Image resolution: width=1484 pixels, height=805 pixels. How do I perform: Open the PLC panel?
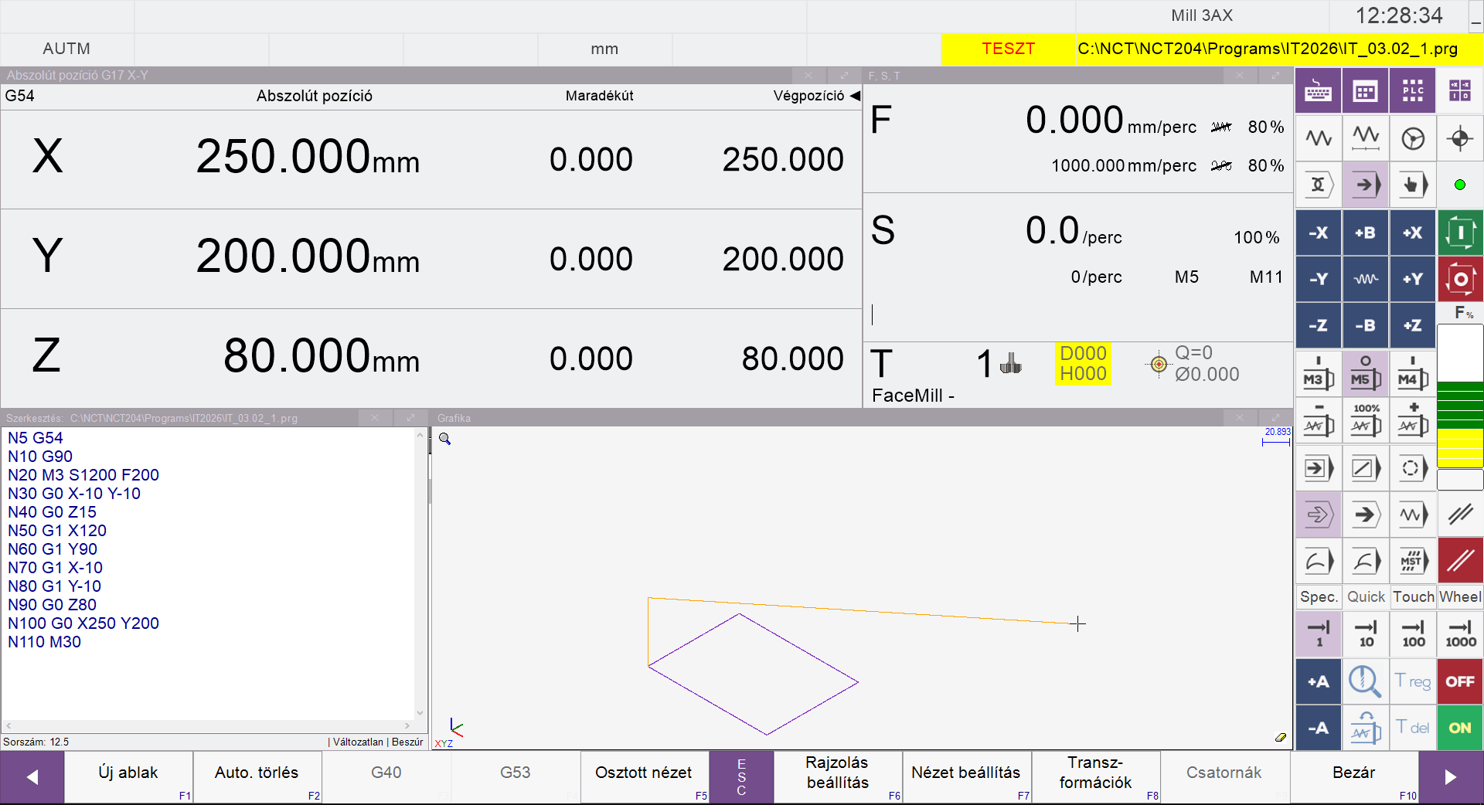tap(1413, 91)
